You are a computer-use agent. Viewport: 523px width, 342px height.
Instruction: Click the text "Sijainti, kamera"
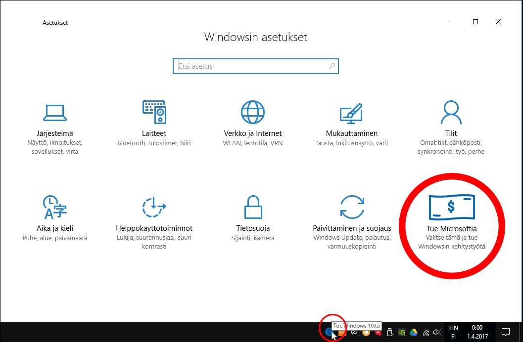(253, 238)
